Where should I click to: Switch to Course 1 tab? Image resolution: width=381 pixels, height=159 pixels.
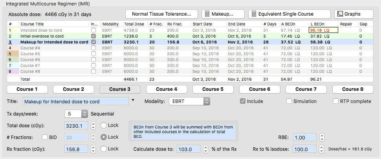[26, 89]
